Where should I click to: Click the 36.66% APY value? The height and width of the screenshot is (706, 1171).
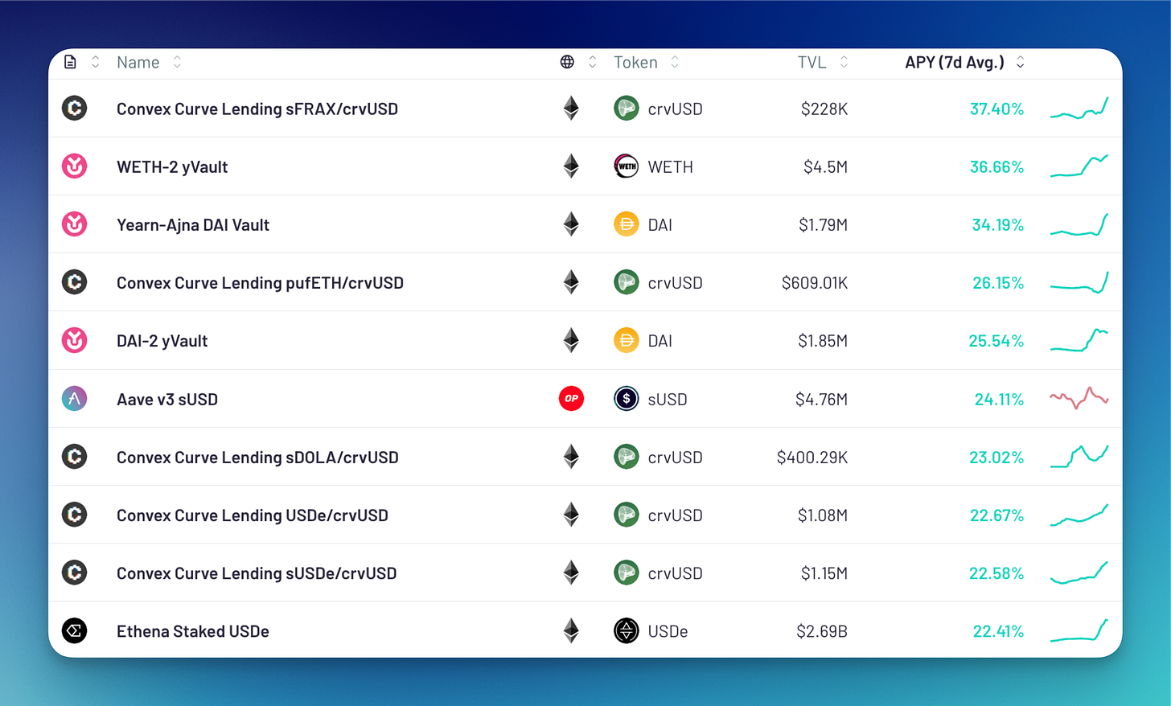996,167
